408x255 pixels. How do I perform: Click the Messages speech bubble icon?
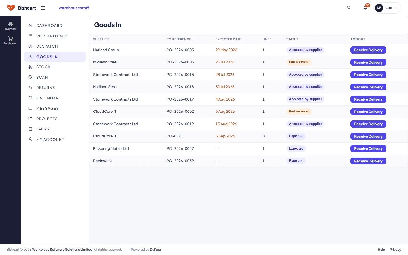(30, 108)
